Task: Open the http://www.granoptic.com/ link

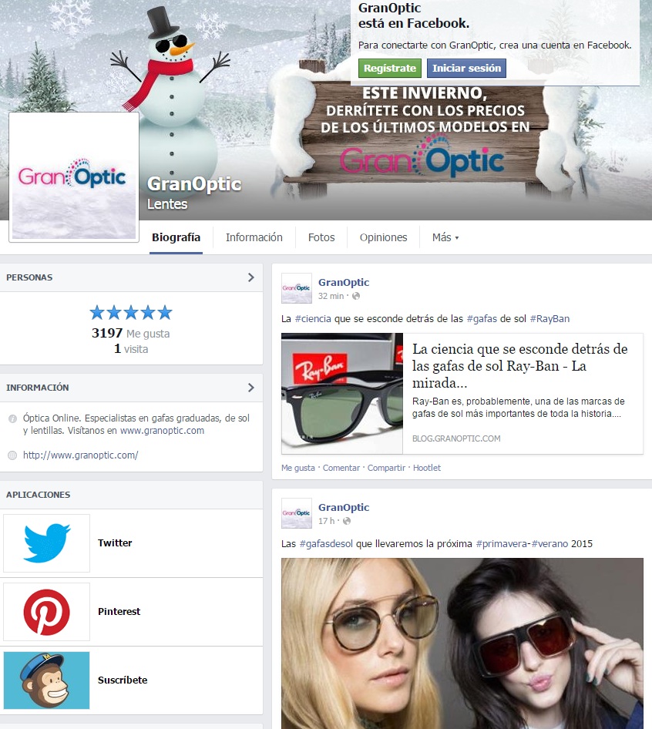Action: [80, 455]
